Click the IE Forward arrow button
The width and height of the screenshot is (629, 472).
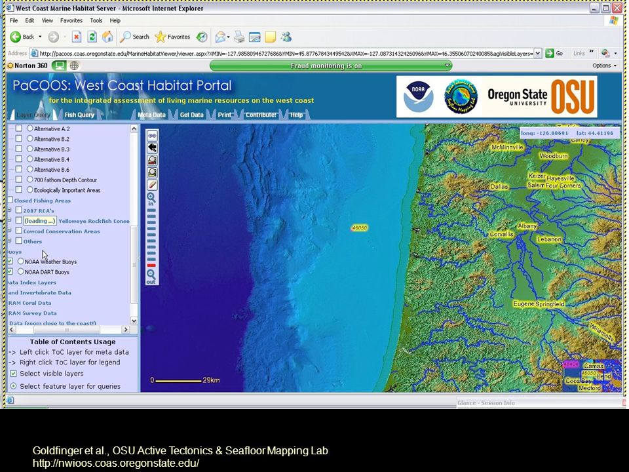point(53,37)
